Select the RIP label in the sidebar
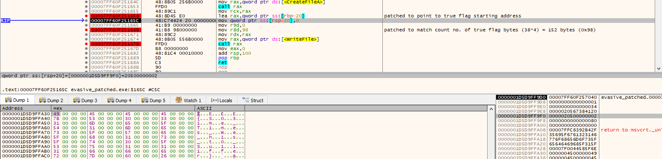 click(6, 20)
